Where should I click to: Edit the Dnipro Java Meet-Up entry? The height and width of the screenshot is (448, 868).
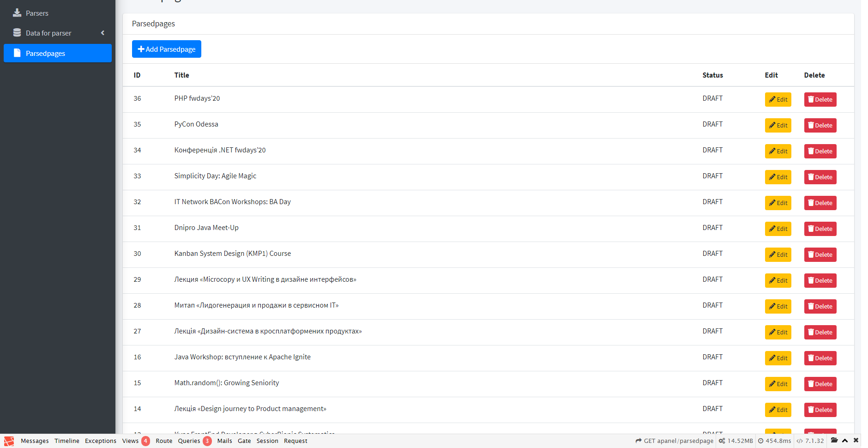[778, 229]
